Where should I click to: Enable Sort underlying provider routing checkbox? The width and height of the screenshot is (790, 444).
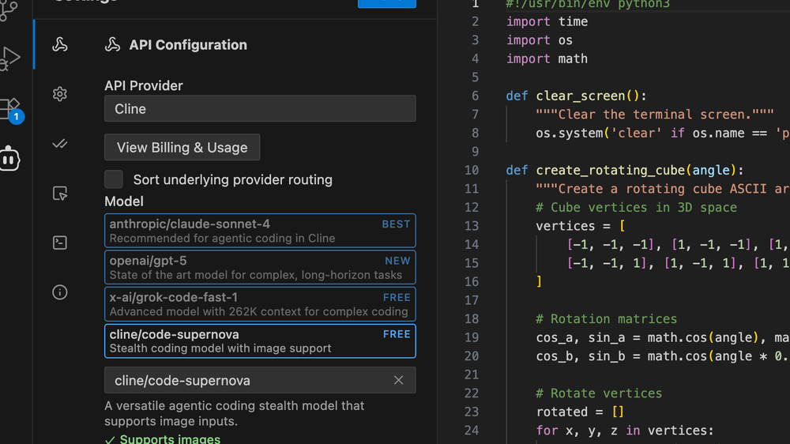114,179
